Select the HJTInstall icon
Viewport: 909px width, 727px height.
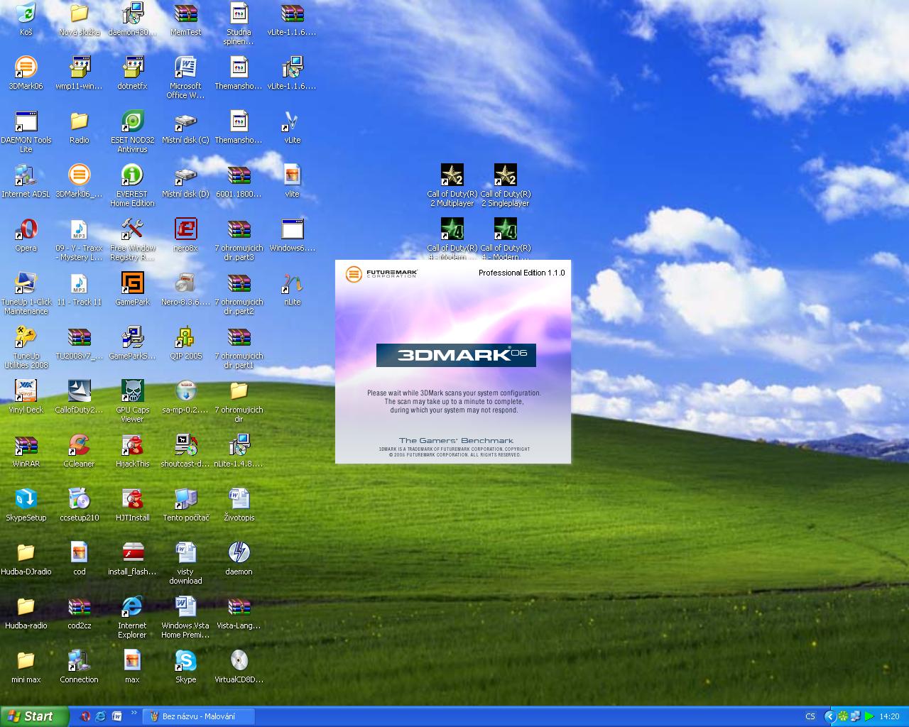pyautogui.click(x=133, y=499)
